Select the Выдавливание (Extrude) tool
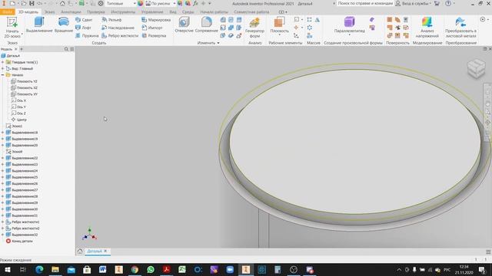Screen dimensions: 492x276 click(39, 25)
